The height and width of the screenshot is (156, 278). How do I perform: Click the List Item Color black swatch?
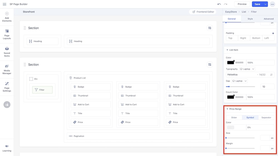click(x=230, y=63)
